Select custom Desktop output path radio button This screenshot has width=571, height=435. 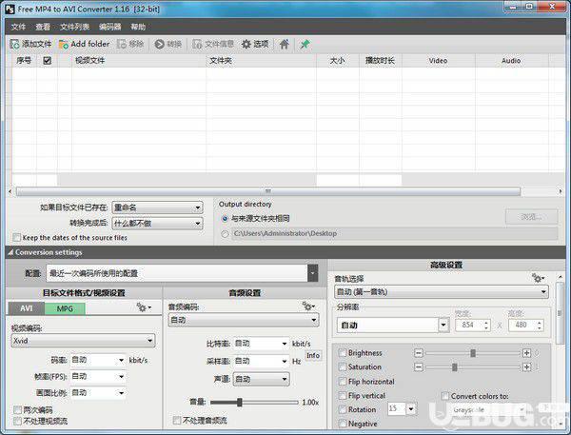[x=225, y=234]
